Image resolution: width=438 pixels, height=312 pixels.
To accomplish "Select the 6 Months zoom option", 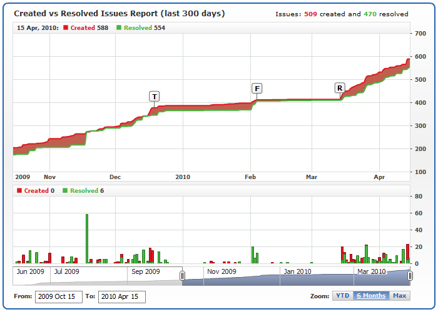I will tap(371, 296).
